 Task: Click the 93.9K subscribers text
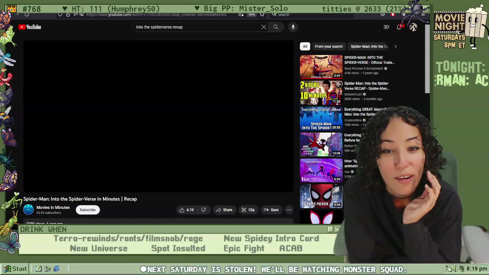[49, 213]
